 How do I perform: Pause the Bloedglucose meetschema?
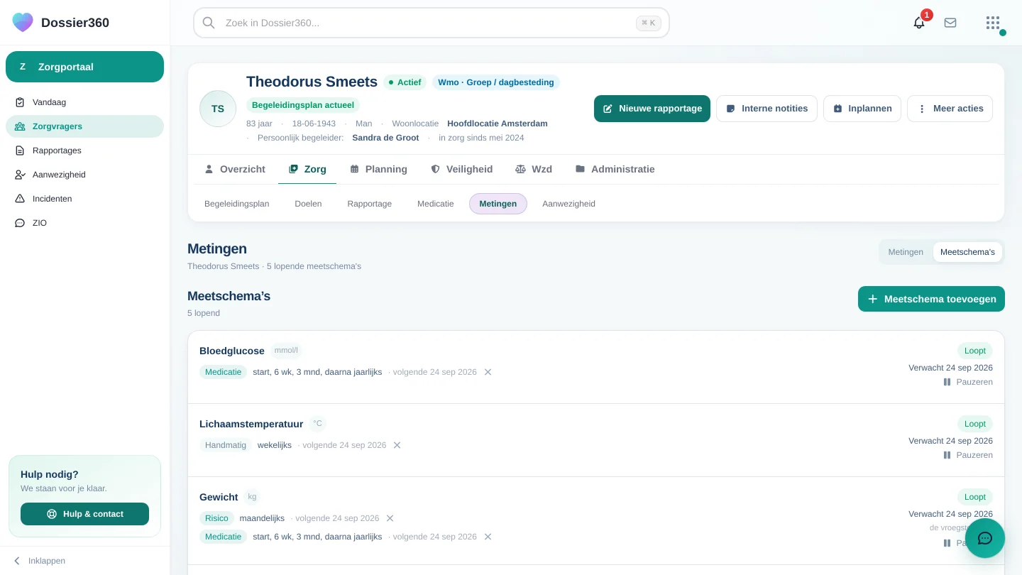click(968, 382)
